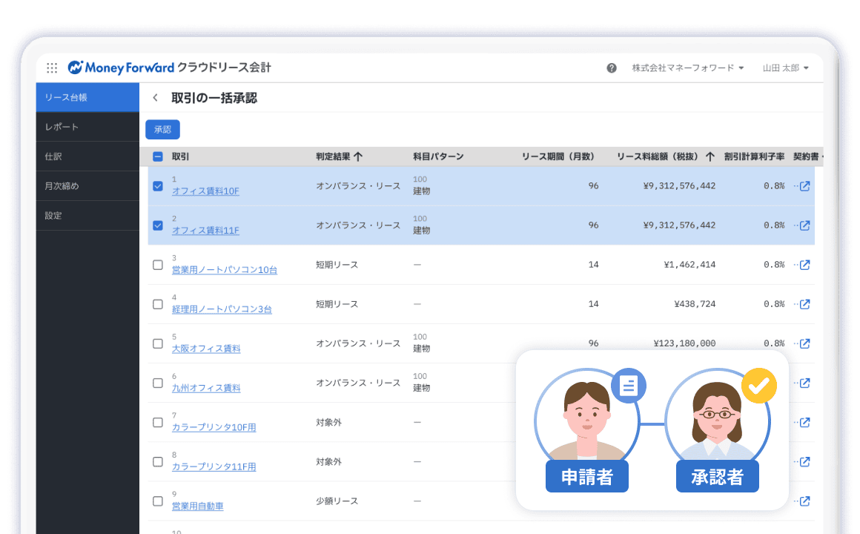Check the 九州オフィス賃料 row checkbox

(158, 383)
